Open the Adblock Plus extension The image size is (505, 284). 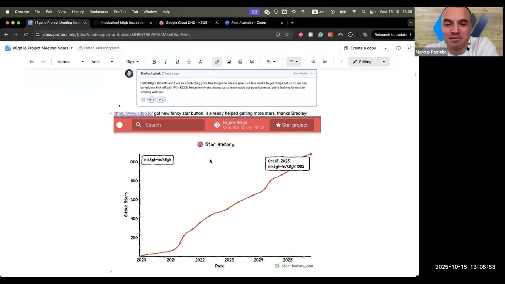pos(301,35)
